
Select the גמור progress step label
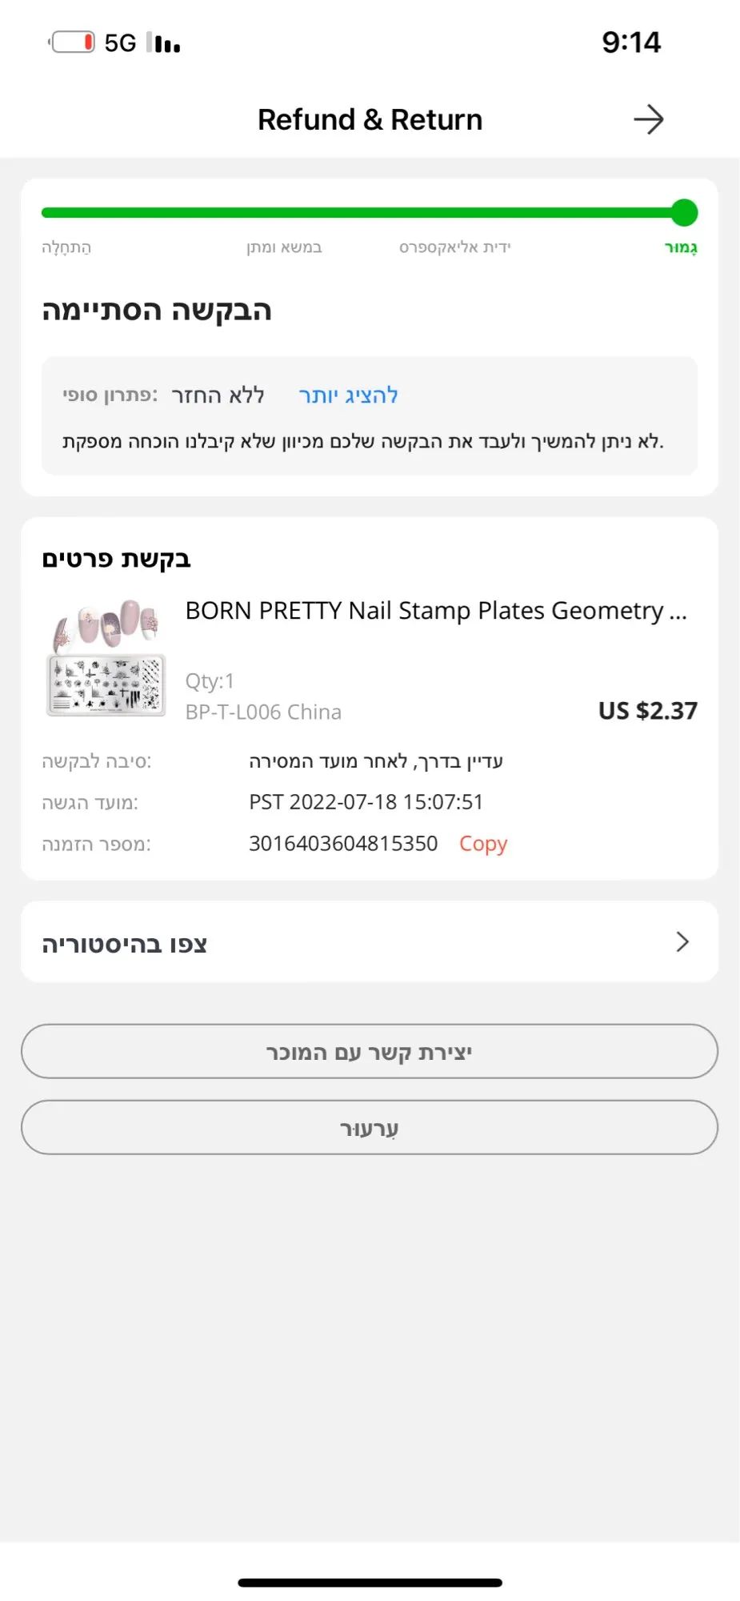pos(681,247)
